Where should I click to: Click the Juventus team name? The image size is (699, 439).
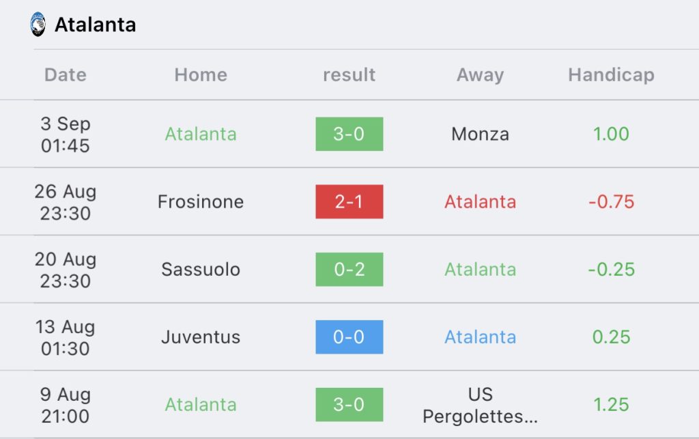(x=201, y=337)
